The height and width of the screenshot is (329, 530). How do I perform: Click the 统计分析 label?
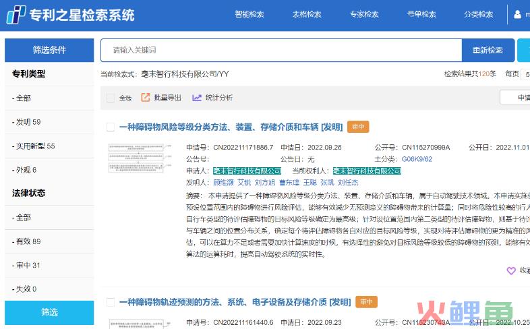point(219,98)
